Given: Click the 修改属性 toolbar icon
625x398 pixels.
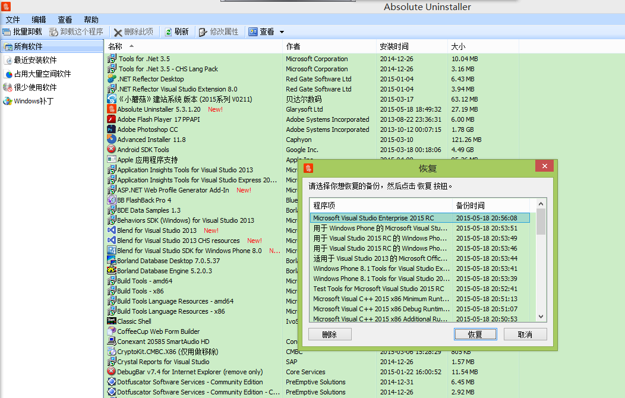Looking at the screenshot, I should (203, 32).
